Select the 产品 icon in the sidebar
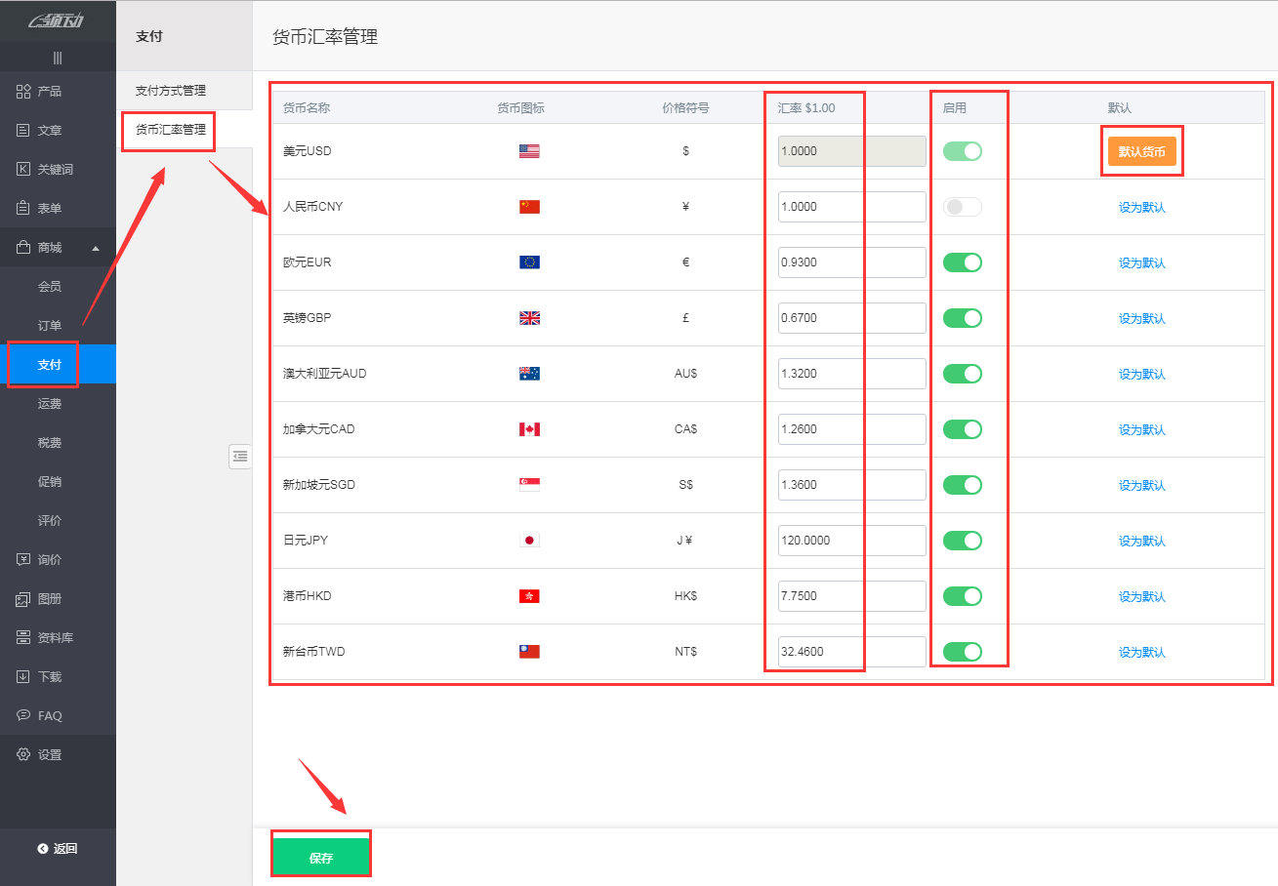The width and height of the screenshot is (1278, 886). (x=21, y=91)
